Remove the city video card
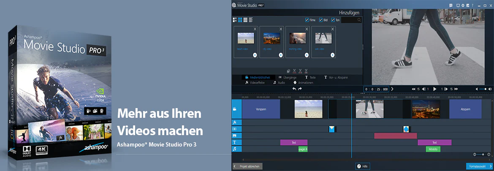The image size is (494, 171). pos(281,29)
